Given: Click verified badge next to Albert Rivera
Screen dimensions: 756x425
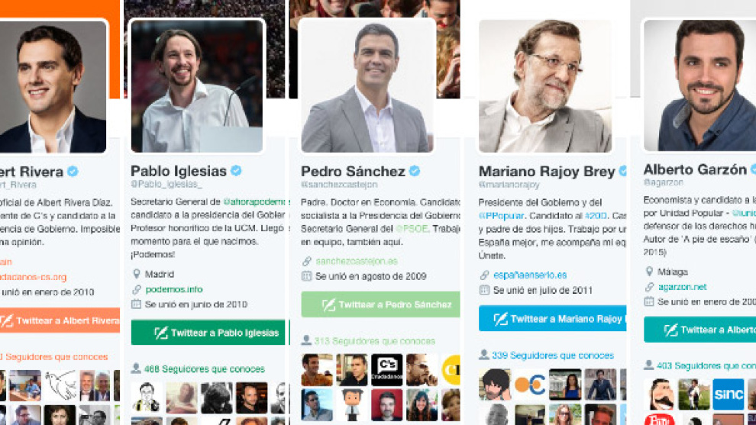Looking at the screenshot, I should [73, 171].
